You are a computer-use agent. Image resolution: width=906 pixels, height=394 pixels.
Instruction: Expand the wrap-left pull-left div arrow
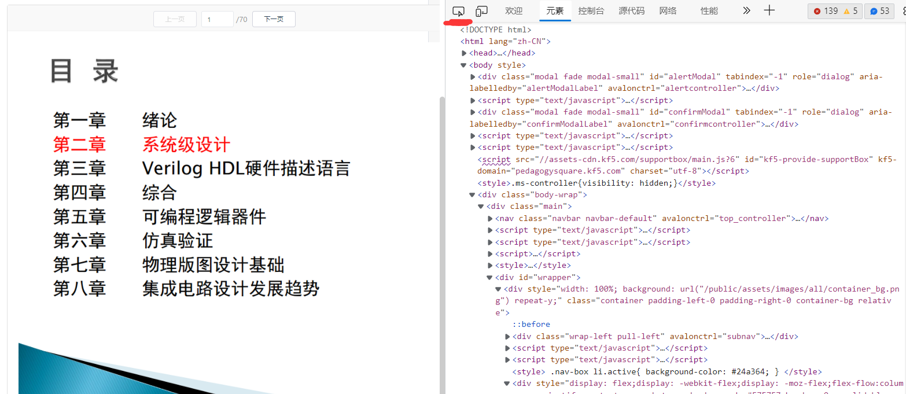507,337
